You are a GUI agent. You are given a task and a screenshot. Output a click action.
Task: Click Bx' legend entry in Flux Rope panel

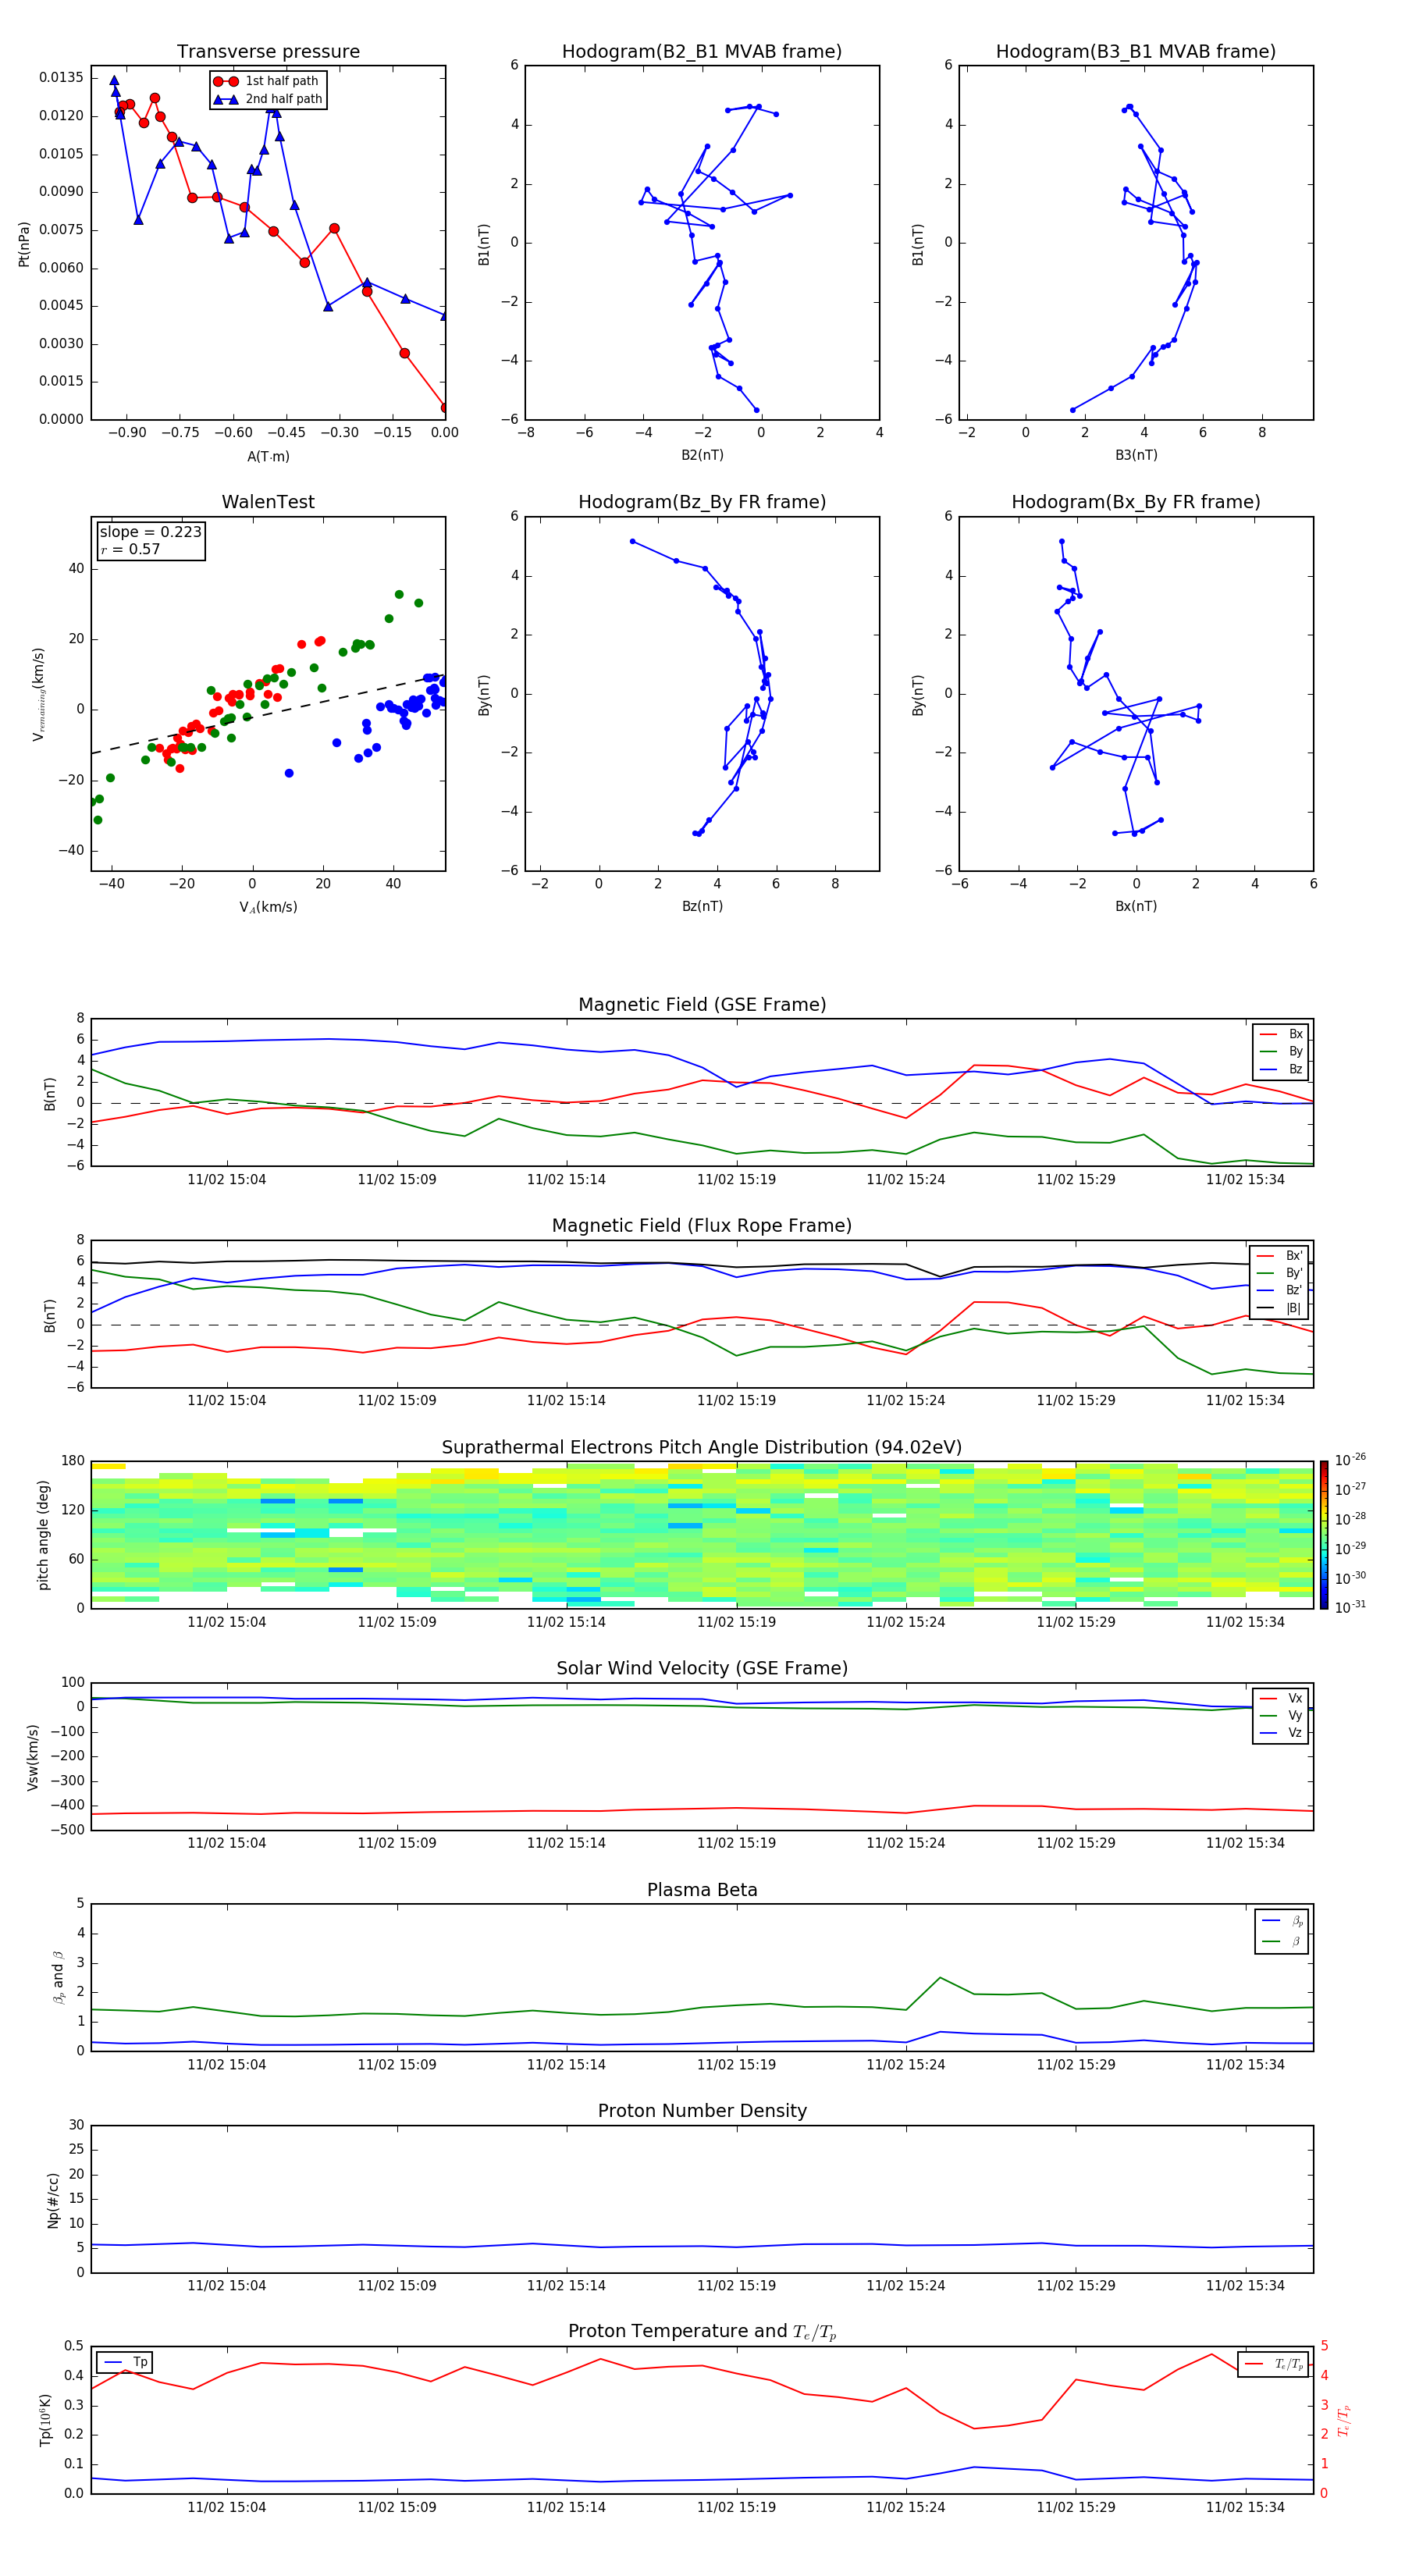[x=1280, y=1256]
